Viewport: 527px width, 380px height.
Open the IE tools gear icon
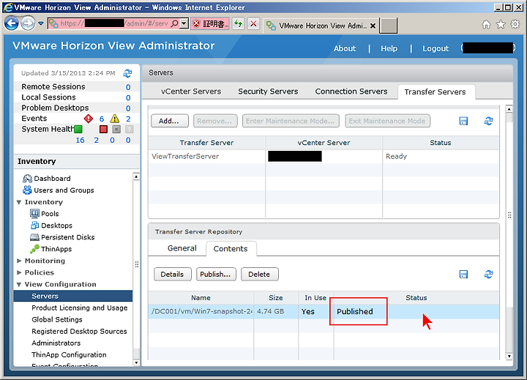coord(515,24)
